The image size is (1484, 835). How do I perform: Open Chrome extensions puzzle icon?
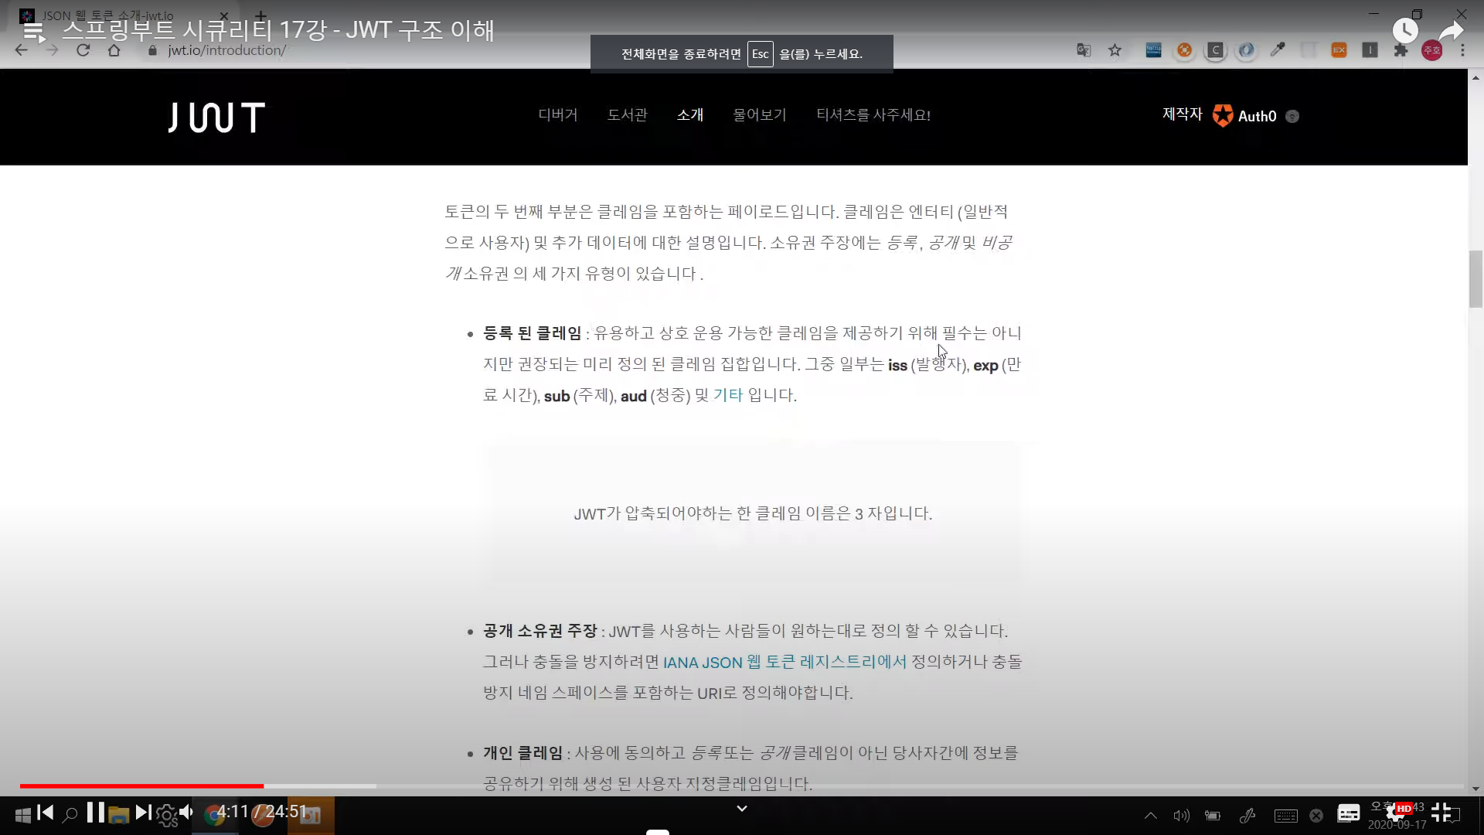[x=1401, y=50]
